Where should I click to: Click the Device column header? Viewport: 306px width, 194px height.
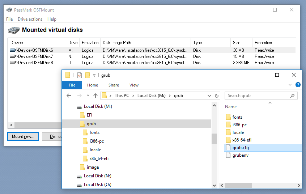pyautogui.click(x=37, y=43)
